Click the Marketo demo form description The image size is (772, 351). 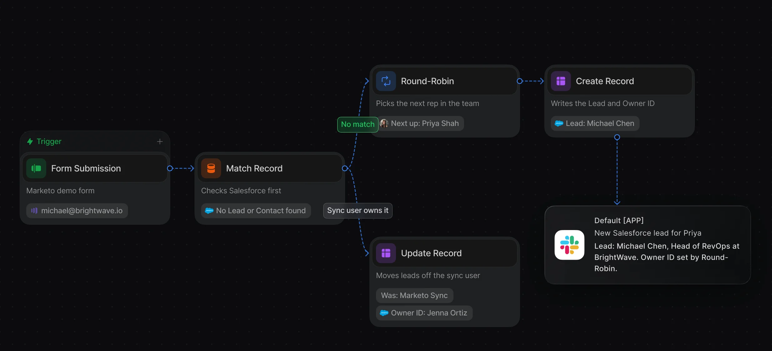click(60, 191)
